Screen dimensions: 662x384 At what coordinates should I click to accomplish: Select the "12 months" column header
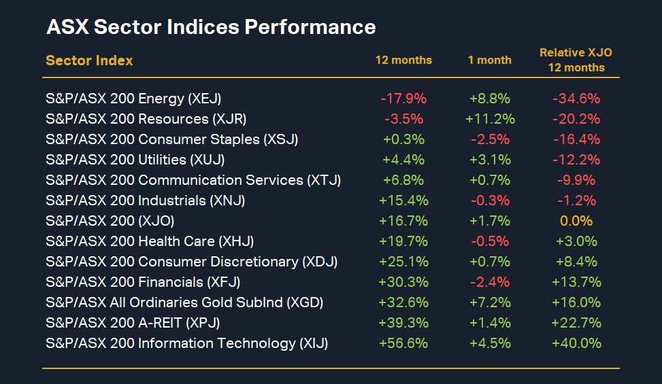tap(403, 60)
